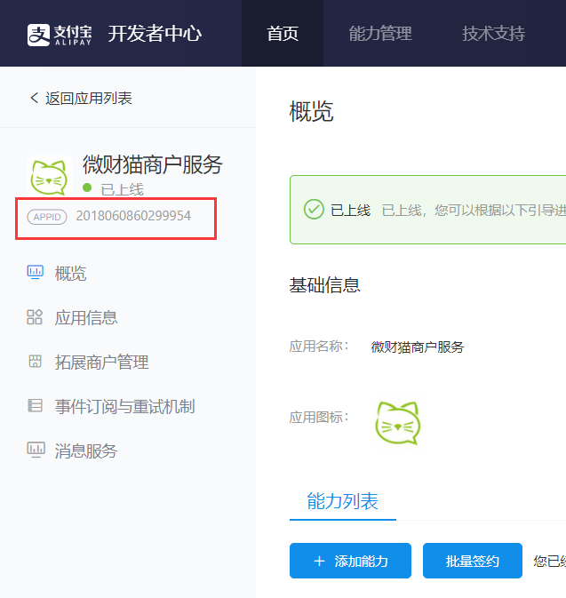
Task: Go back via 返回应用列表 link
Action: 89,99
